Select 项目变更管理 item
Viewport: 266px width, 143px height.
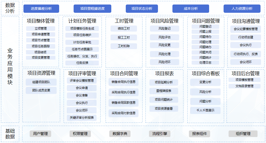(41, 58)
